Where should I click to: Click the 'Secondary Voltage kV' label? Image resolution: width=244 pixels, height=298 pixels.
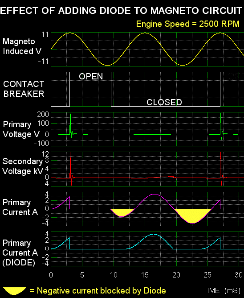23,166
